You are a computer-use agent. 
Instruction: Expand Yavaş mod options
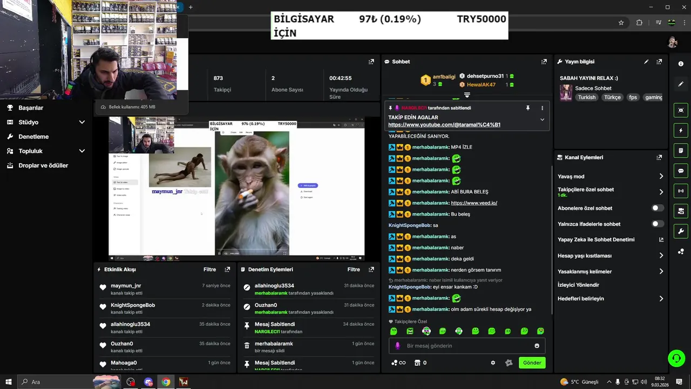[x=661, y=177]
